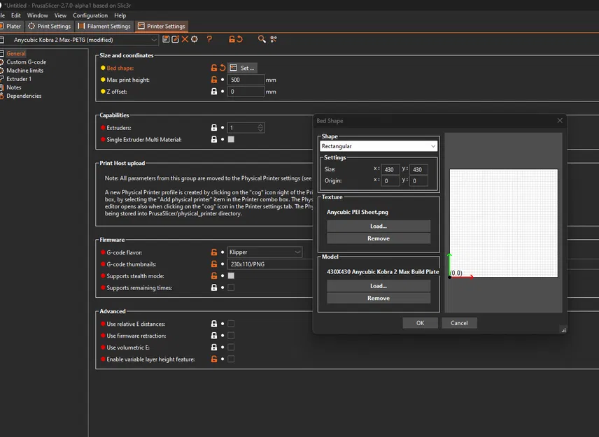Open the physical printer cog icon
The width and height of the screenshot is (599, 437).
(x=195, y=39)
